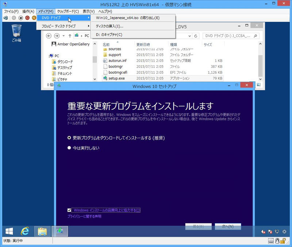Open the recent locations dropdown arrow in Explorer
The height and width of the screenshot is (247, 292).
(x=64, y=36)
